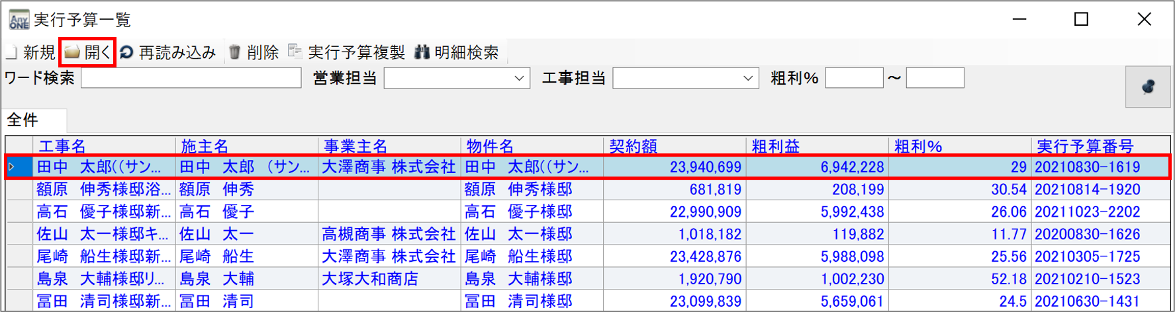Click the ワード検索 text field
Image resolution: width=1175 pixels, height=312 pixels.
pos(191,79)
